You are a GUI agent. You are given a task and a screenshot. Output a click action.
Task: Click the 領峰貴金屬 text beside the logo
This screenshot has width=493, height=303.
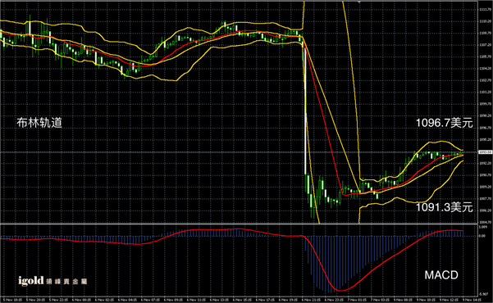click(x=66, y=282)
